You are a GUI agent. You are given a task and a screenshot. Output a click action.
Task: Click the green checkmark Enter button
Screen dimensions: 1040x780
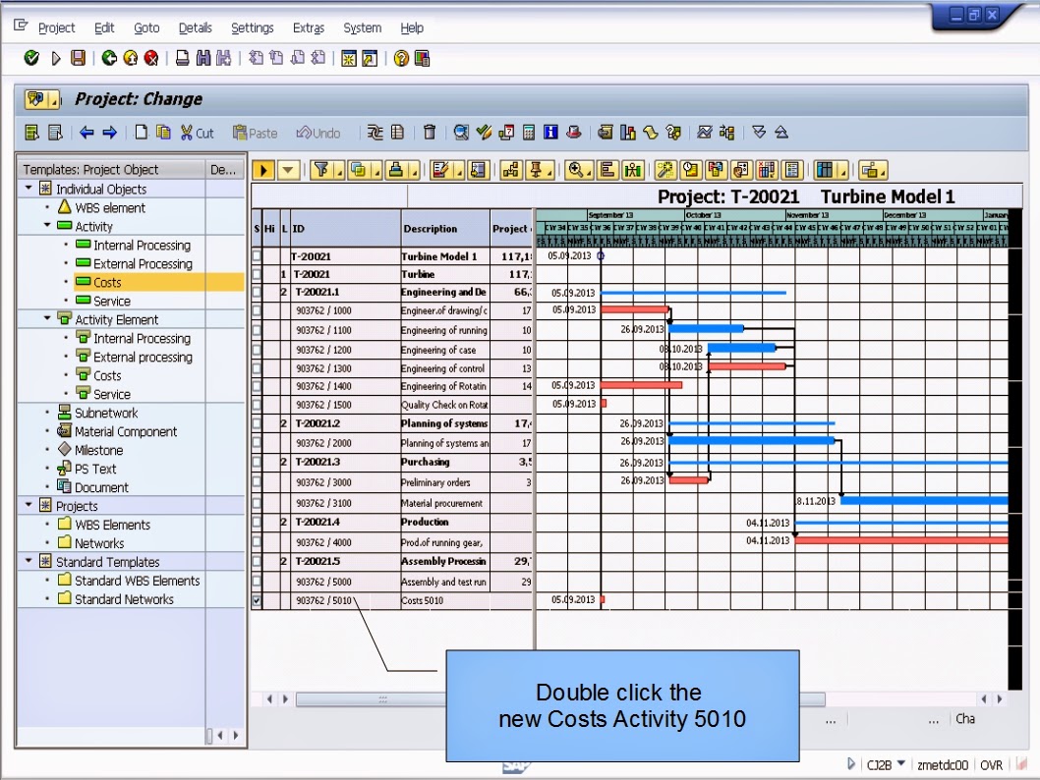coord(29,59)
